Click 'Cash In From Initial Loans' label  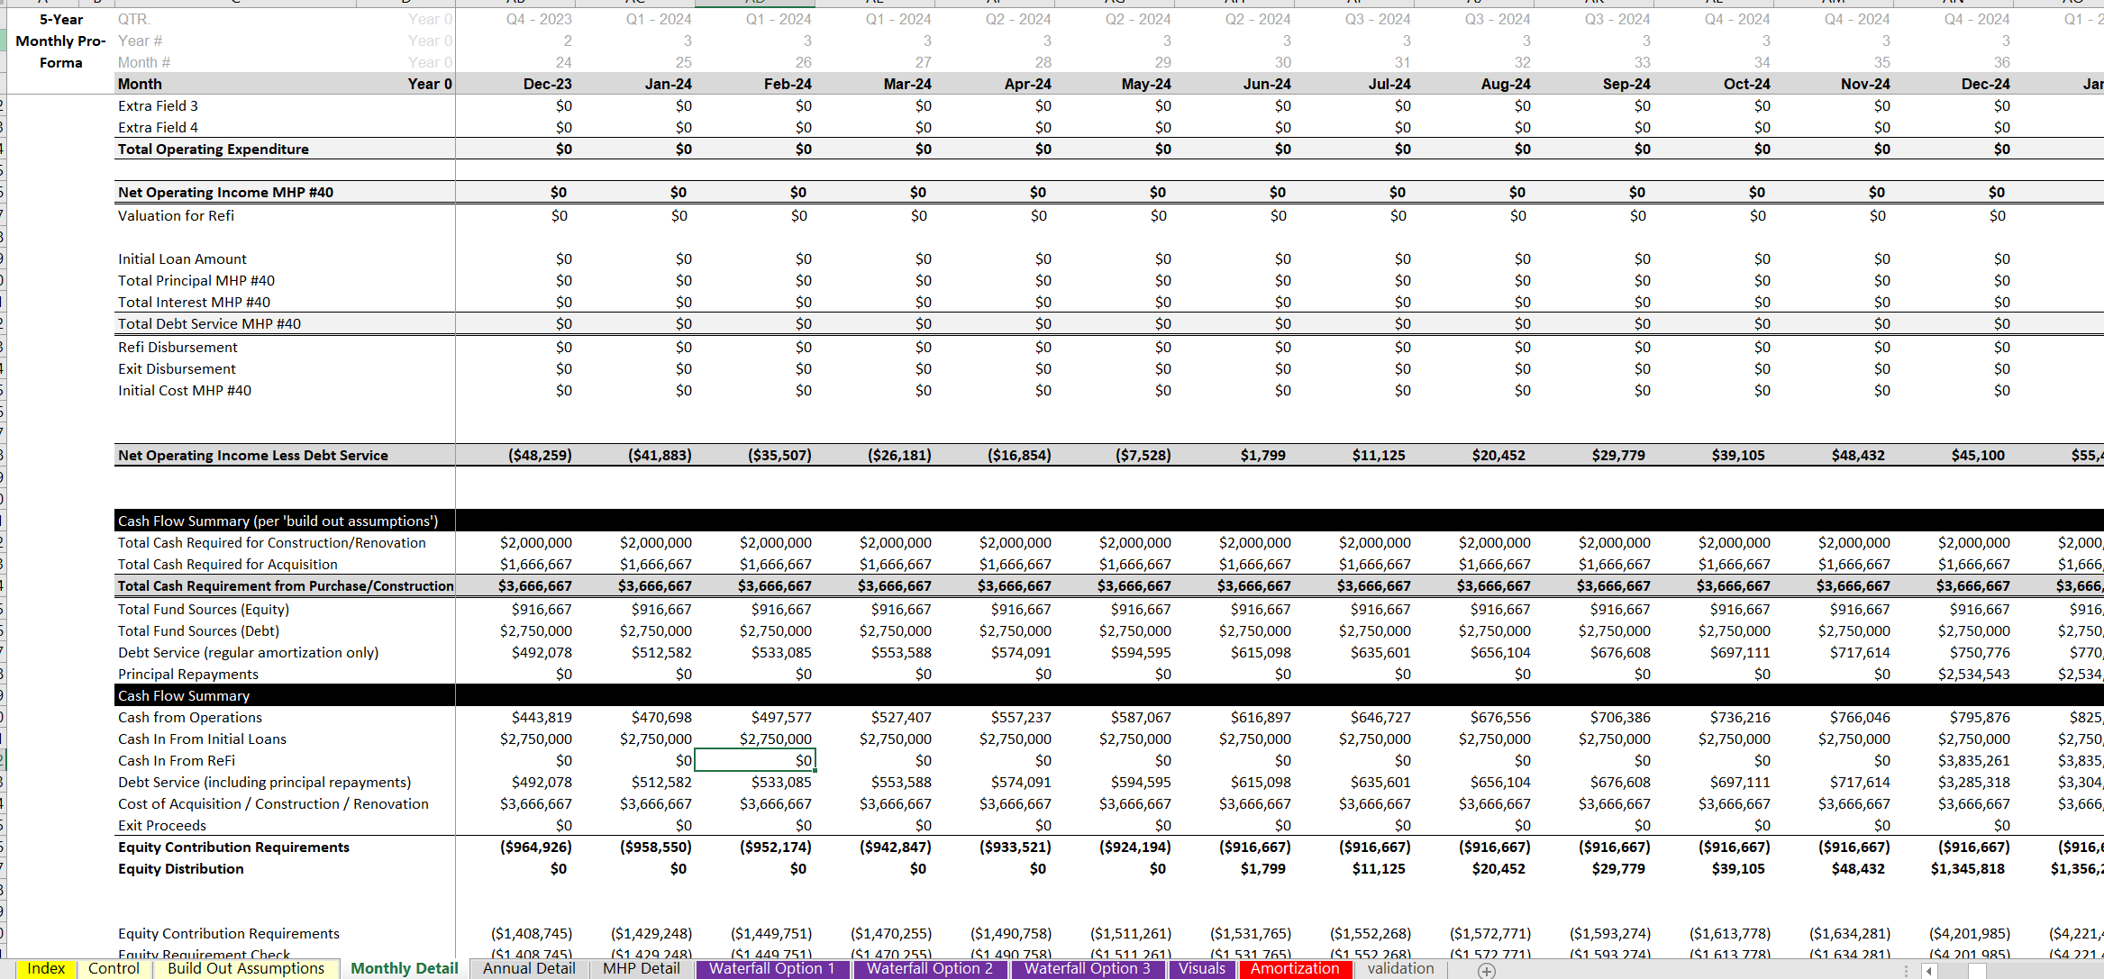pos(202,739)
